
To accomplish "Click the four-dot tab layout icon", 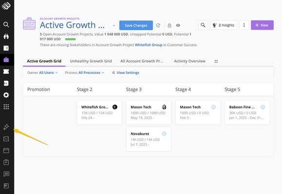I will coord(216,61).
